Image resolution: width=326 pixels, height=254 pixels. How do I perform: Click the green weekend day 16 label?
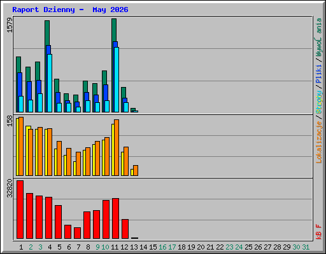[x=162, y=247]
